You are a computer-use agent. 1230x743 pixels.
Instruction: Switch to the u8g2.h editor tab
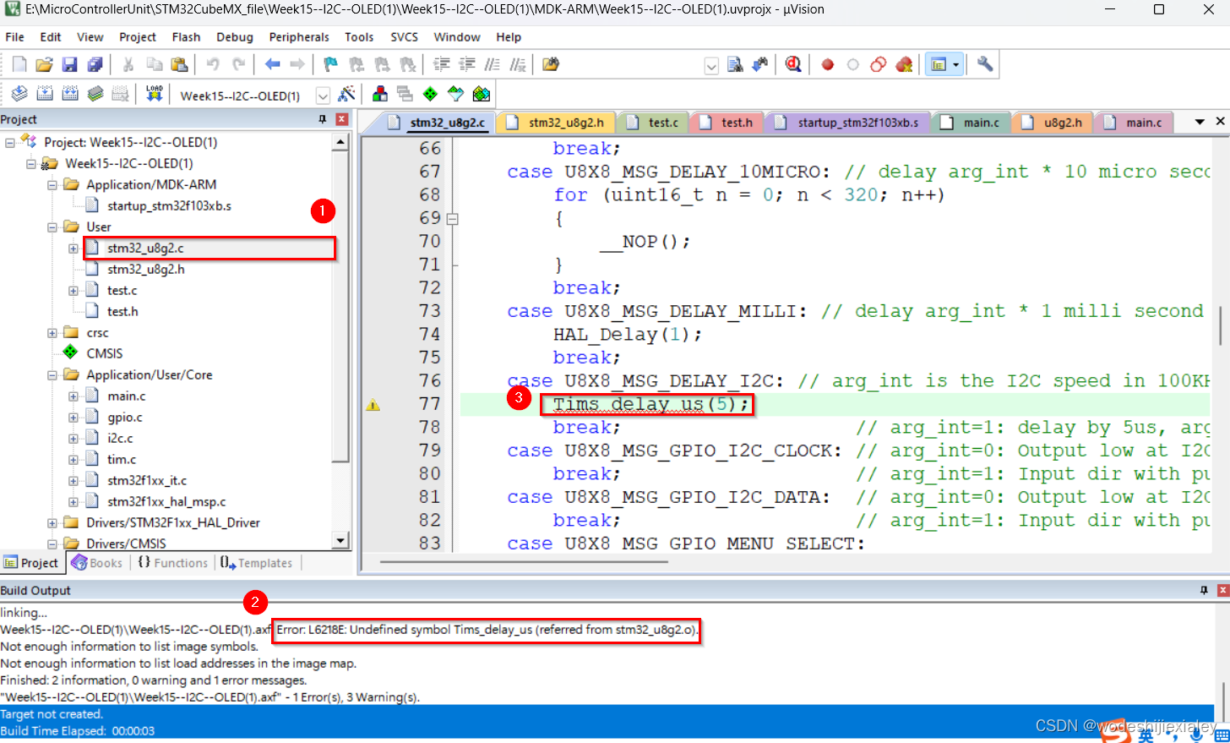tap(1053, 123)
